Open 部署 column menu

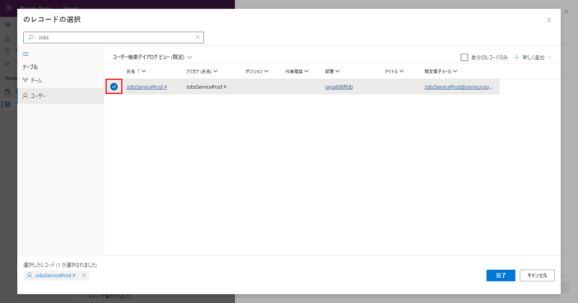[x=332, y=71]
